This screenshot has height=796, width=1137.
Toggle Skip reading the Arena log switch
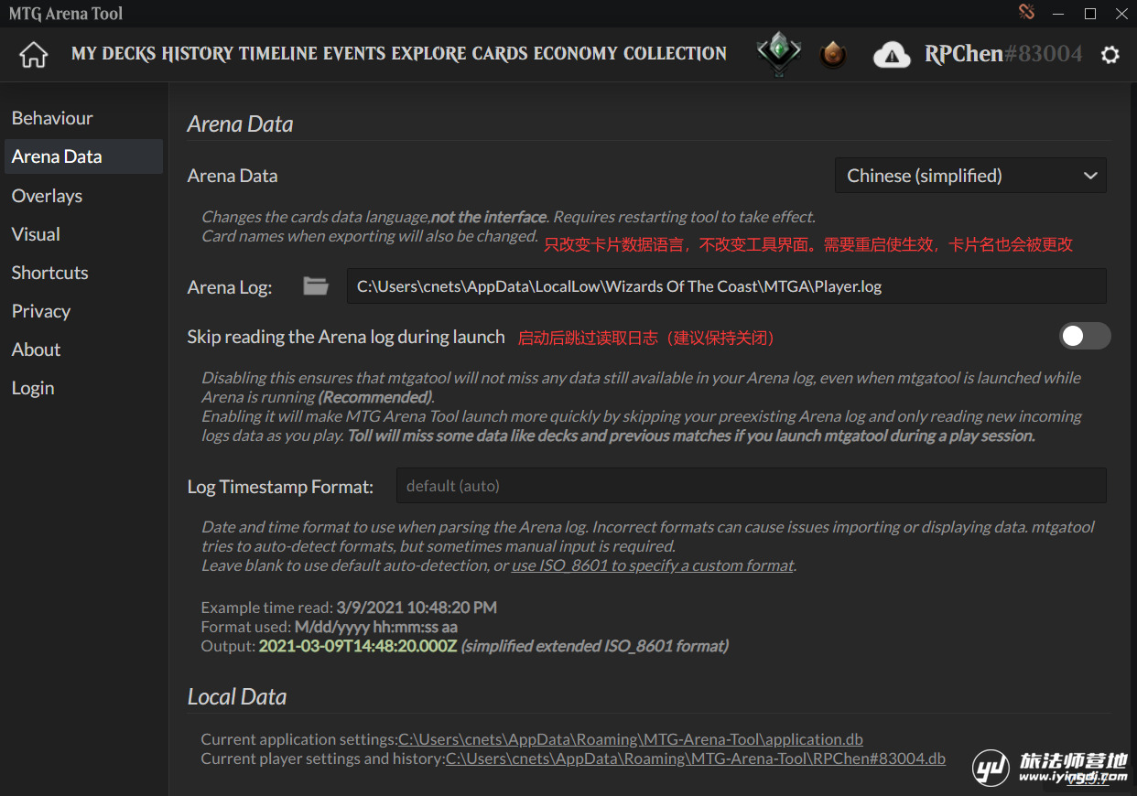1085,337
